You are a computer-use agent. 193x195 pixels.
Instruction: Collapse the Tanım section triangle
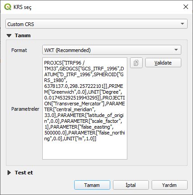click(x=9, y=35)
